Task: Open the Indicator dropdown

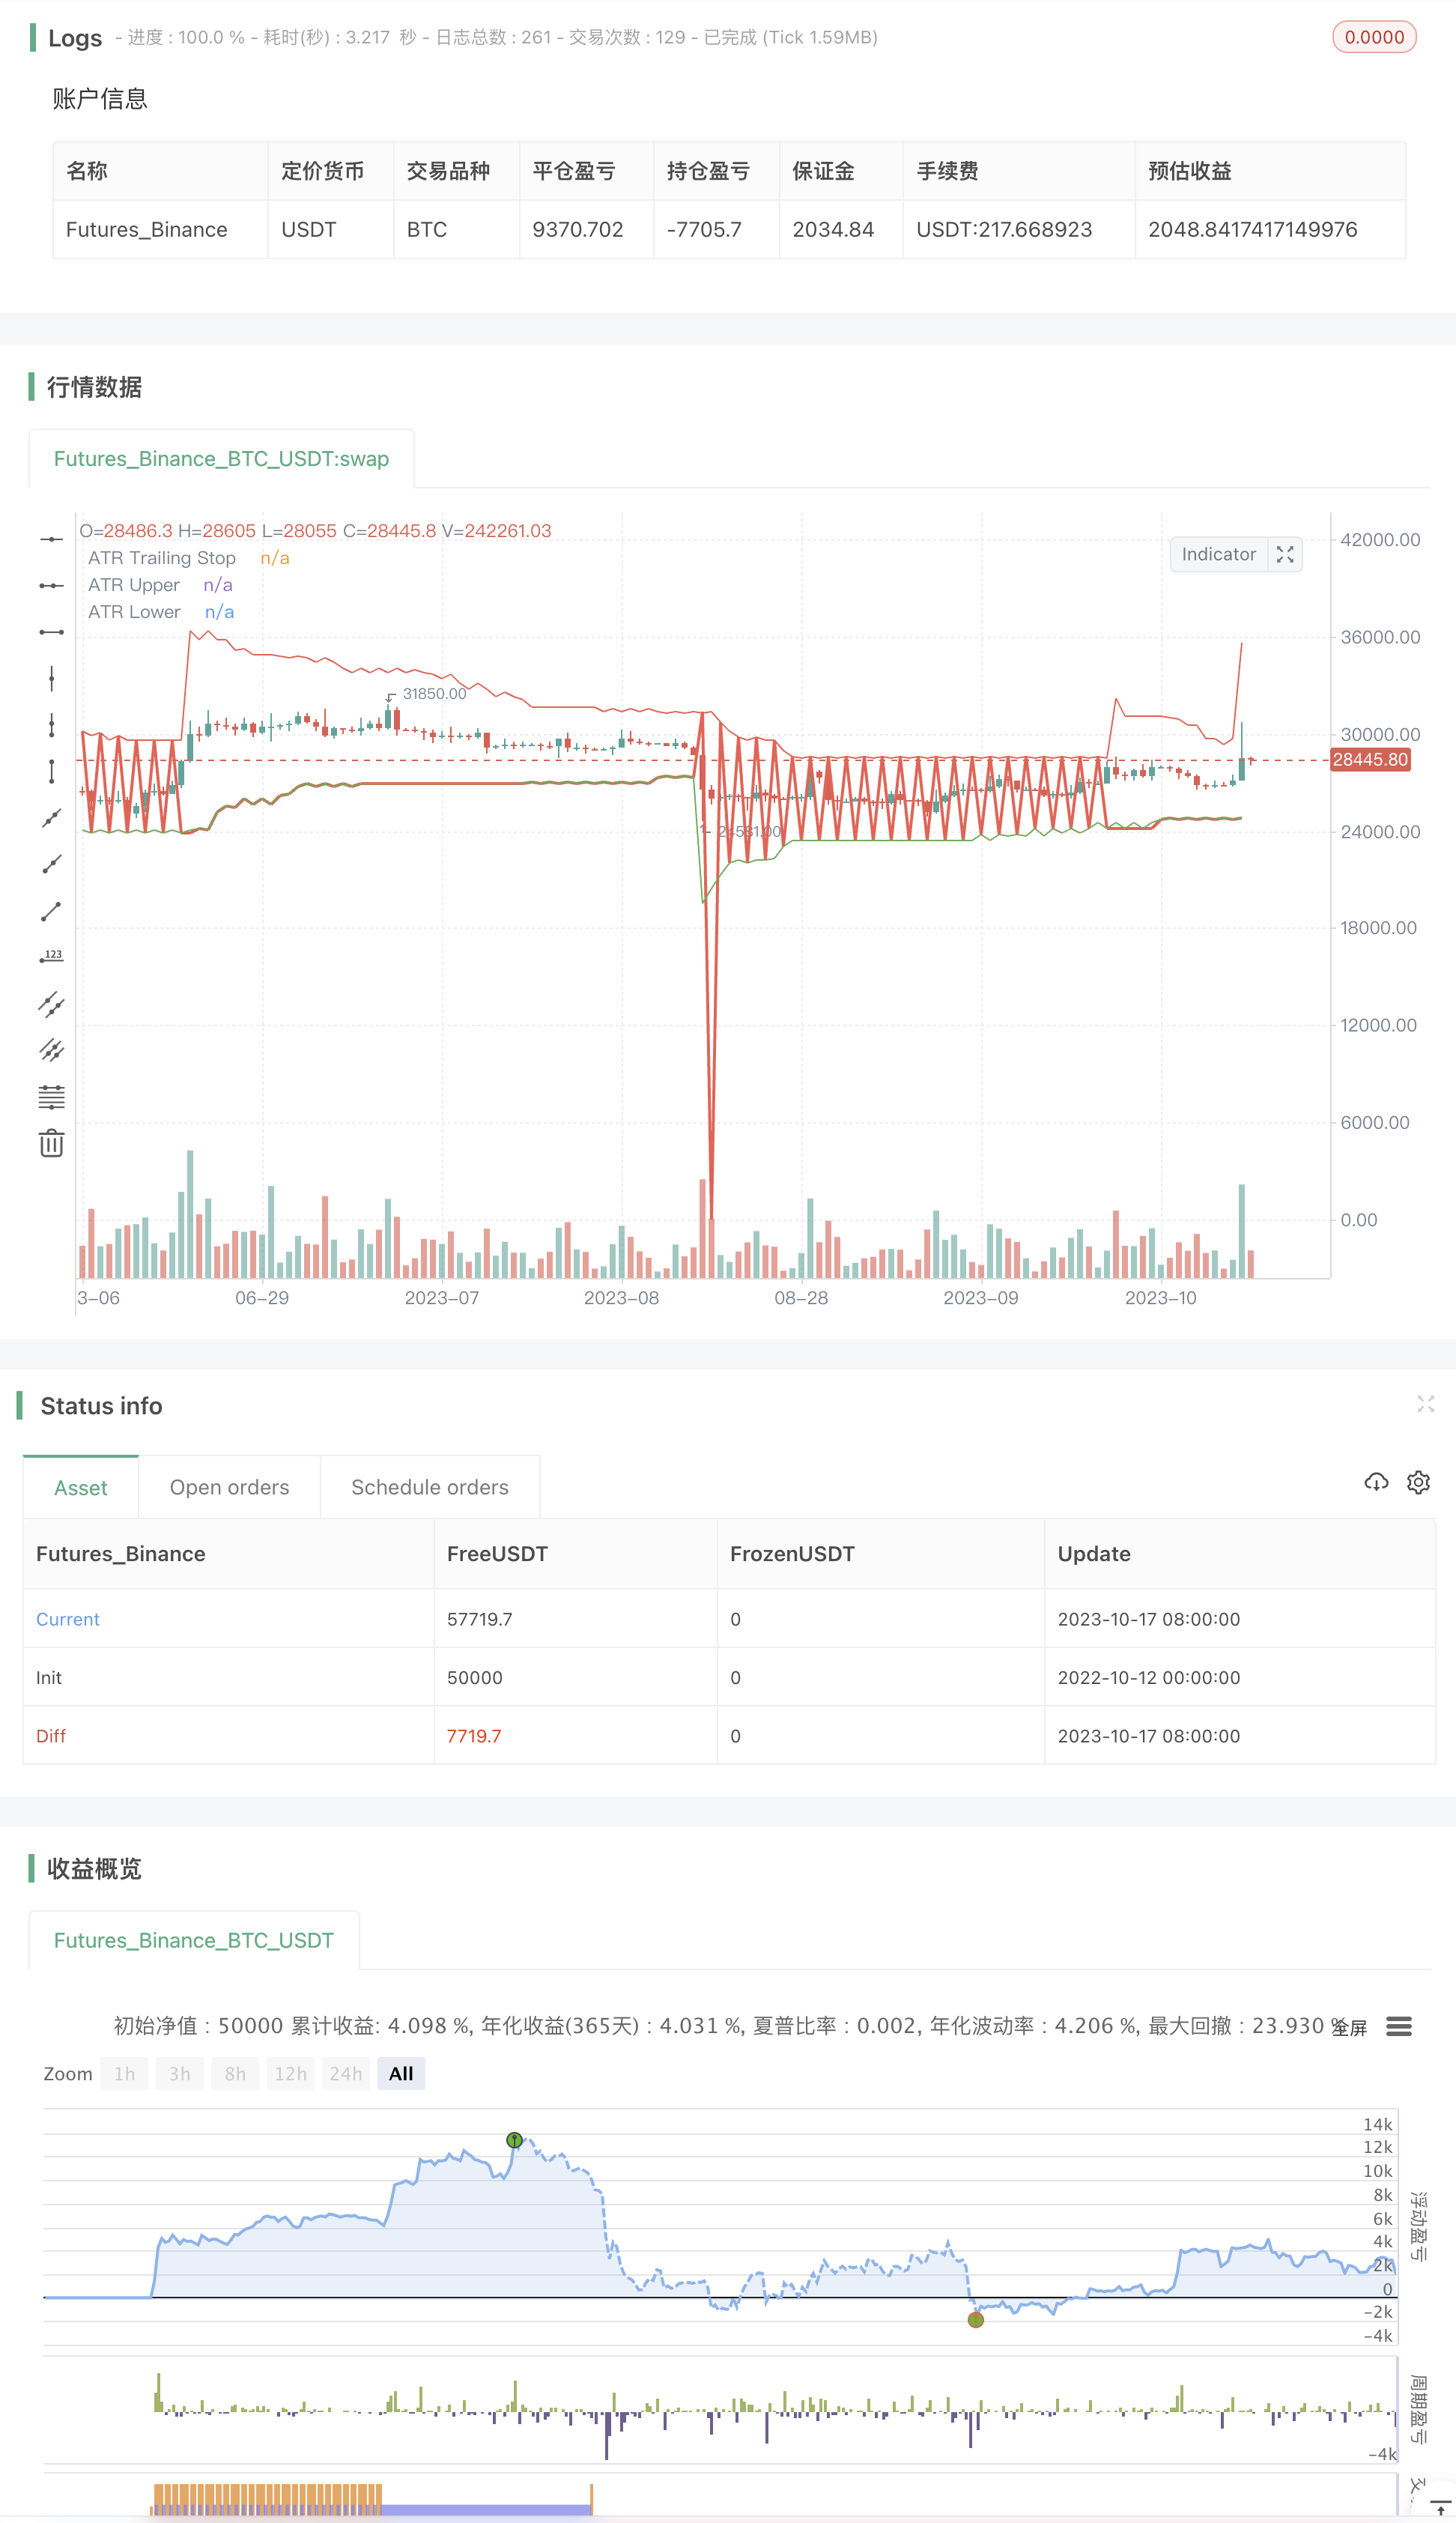Action: [1218, 554]
